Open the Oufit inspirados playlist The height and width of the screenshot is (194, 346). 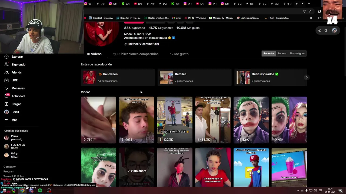[270, 77]
